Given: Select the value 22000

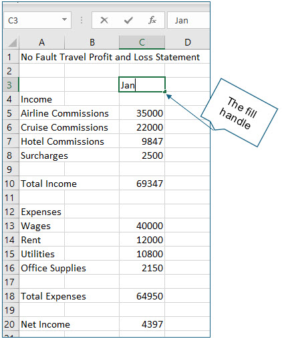Looking at the screenshot, I should 142,127.
